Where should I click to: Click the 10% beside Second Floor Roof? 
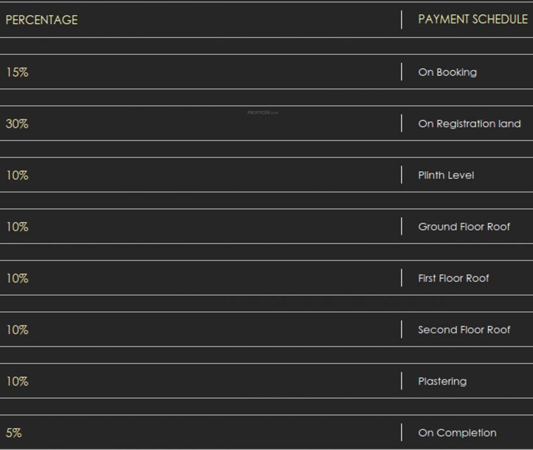click(x=18, y=330)
